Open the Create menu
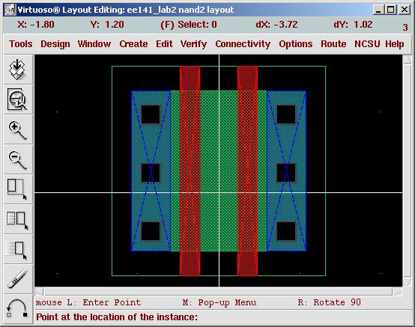 pyautogui.click(x=133, y=44)
